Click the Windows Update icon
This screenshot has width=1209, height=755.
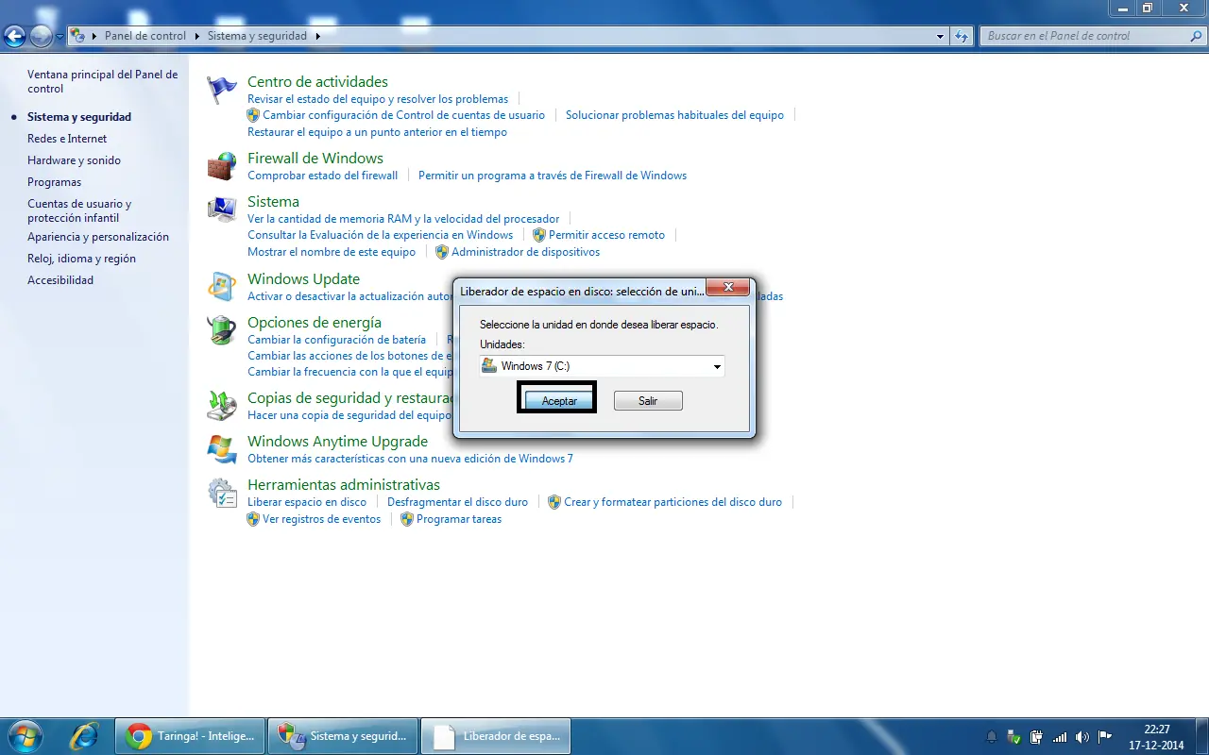click(222, 287)
